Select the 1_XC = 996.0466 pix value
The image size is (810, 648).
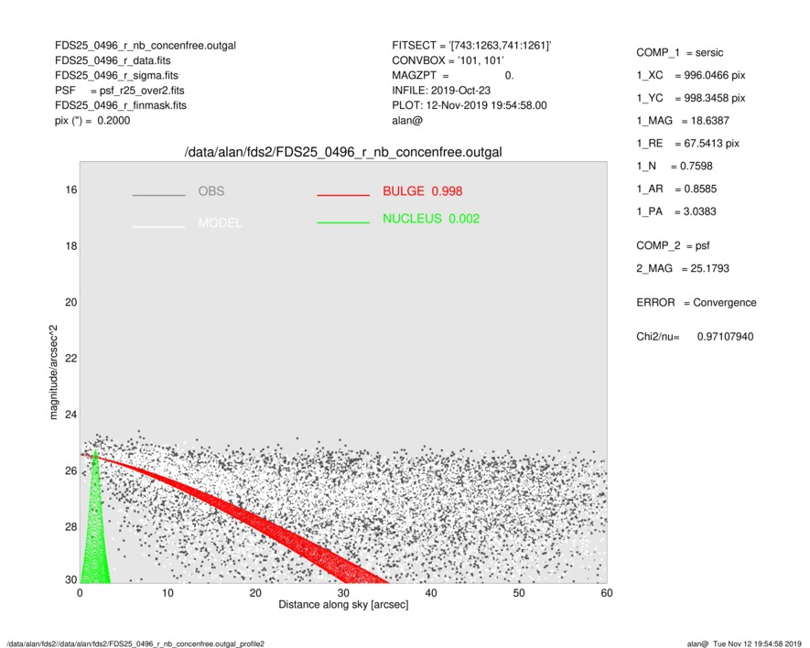point(691,75)
